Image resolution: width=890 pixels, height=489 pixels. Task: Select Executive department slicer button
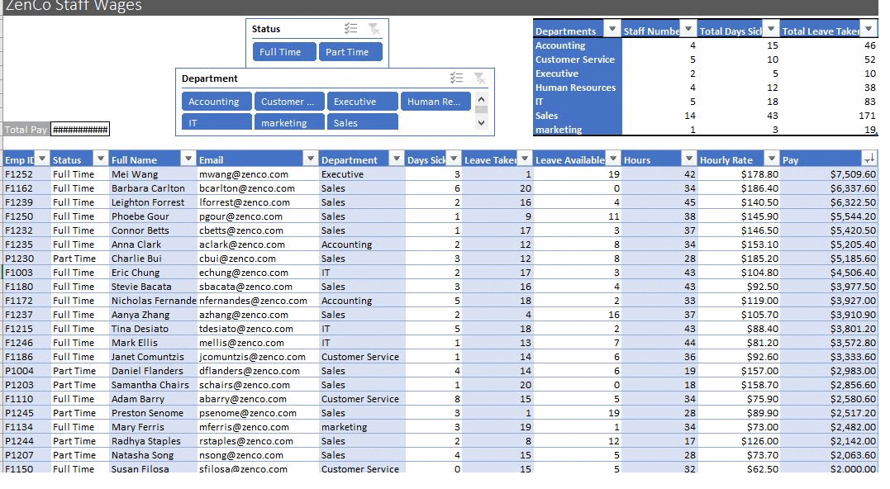362,102
